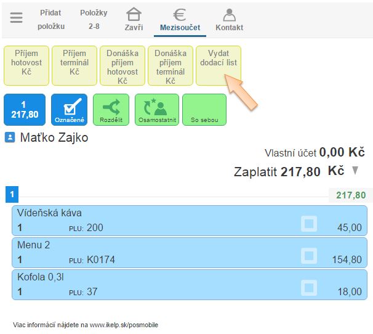Collapse the order group number 1 header

tap(12, 195)
